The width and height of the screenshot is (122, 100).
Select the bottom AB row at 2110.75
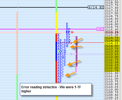point(59,81)
